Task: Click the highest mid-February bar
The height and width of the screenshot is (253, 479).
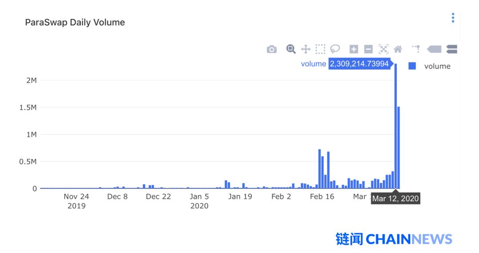Action: pos(319,169)
